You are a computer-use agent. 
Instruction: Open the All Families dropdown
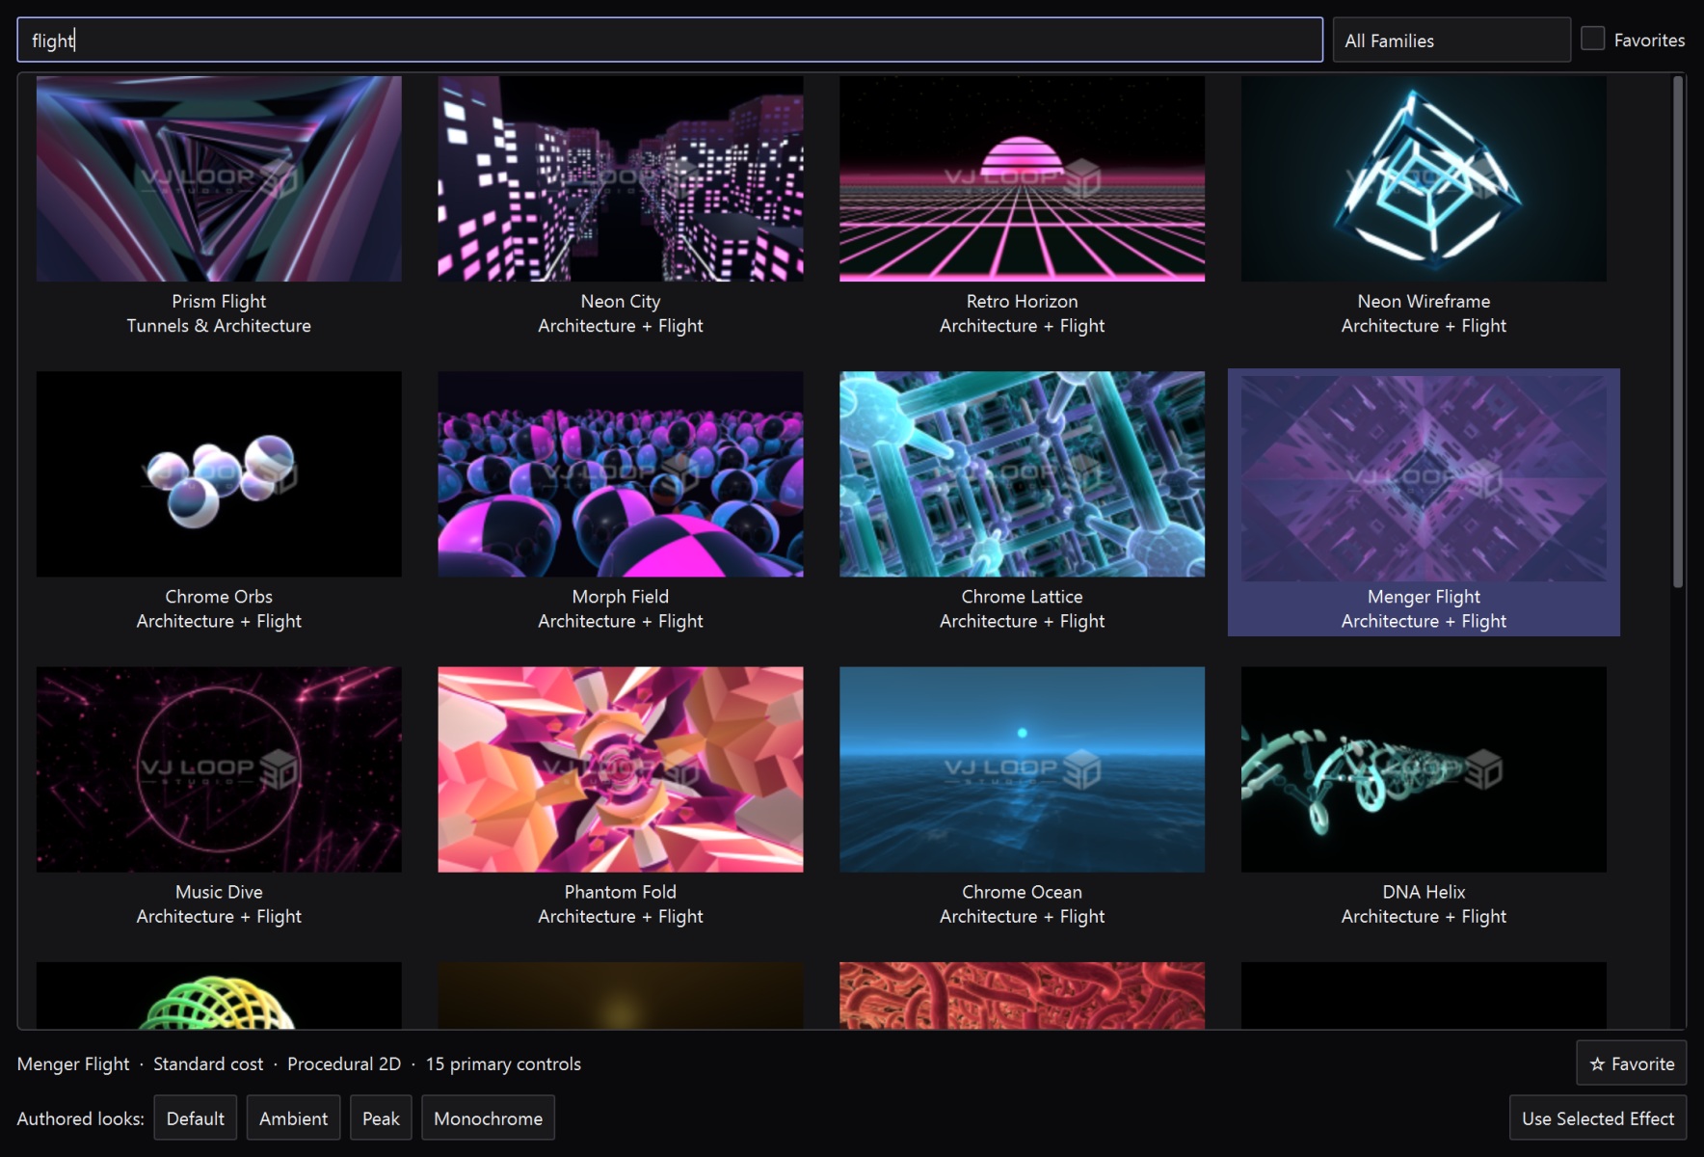1451,40
